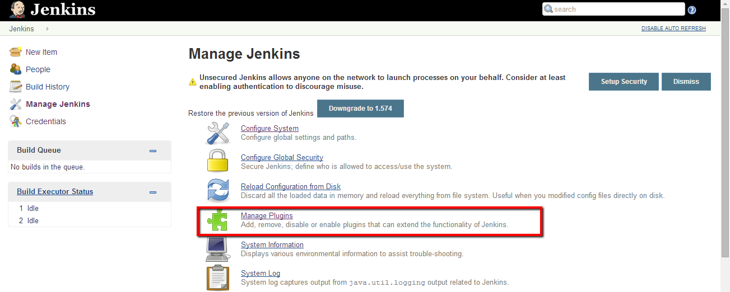Open the Build Executor Status link
Screen dimensions: 730x292
coord(55,191)
